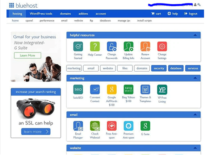Click the bluehost wordmark text

27,6
